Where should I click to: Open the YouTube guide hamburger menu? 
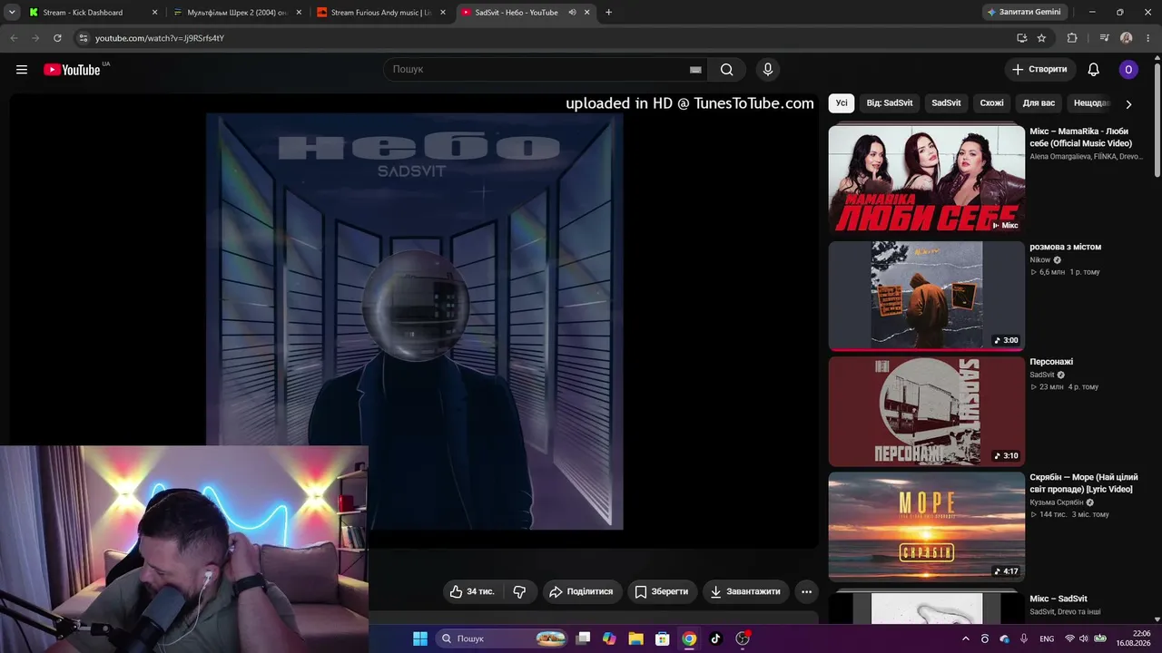[x=22, y=70]
